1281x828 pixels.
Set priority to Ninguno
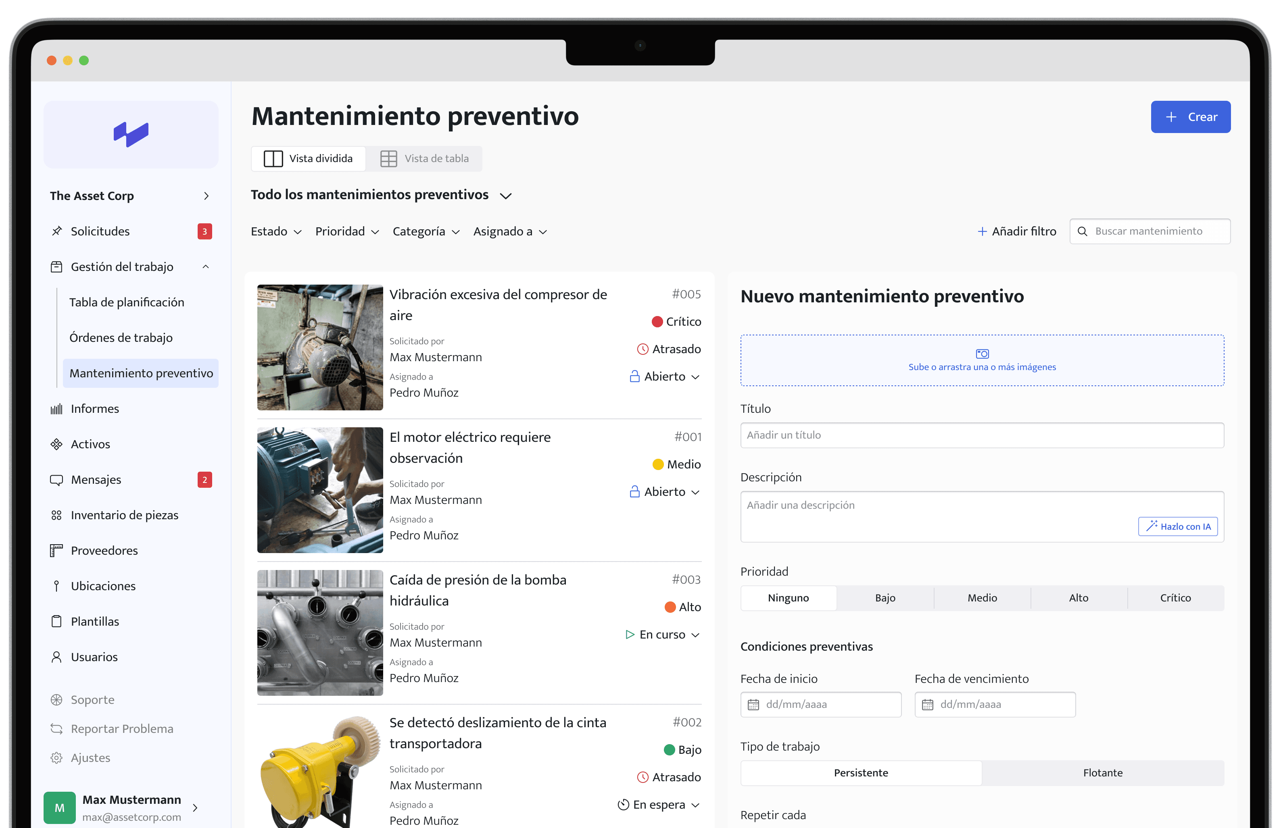(789, 598)
